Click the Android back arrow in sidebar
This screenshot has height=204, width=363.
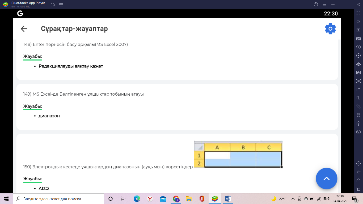(358, 172)
